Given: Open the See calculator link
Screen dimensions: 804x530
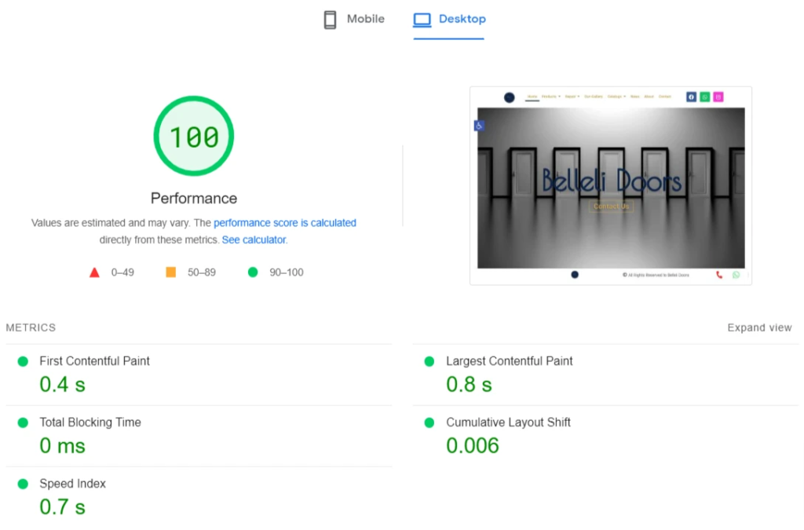Looking at the screenshot, I should (x=254, y=240).
